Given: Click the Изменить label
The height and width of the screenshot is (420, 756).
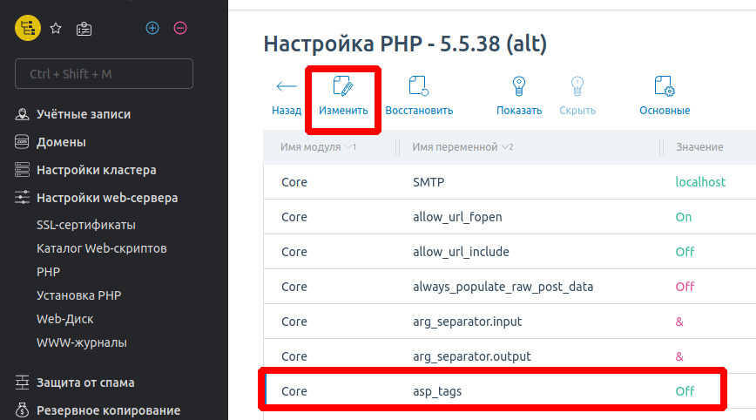Looking at the screenshot, I should point(343,111).
